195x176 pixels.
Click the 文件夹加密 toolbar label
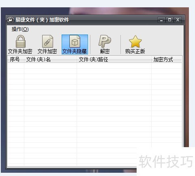(x=20, y=51)
